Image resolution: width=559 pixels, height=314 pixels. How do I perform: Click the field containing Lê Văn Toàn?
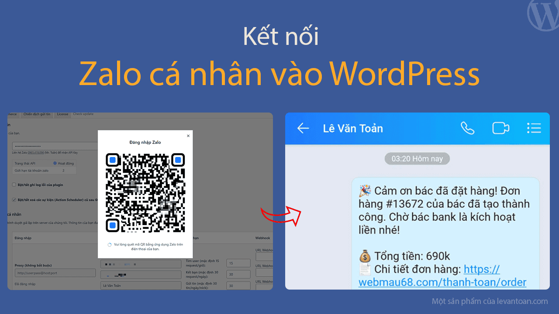click(141, 286)
